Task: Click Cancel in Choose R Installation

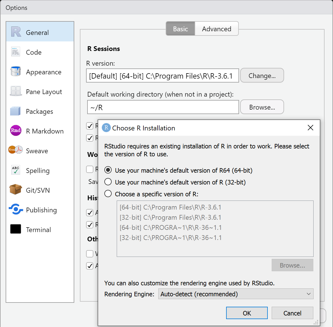Action: [292, 313]
